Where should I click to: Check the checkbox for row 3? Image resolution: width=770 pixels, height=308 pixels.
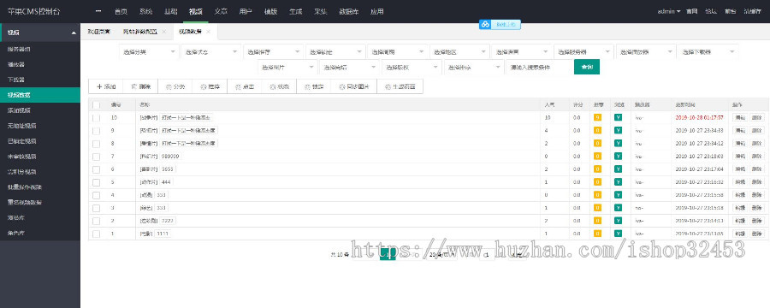(96, 208)
